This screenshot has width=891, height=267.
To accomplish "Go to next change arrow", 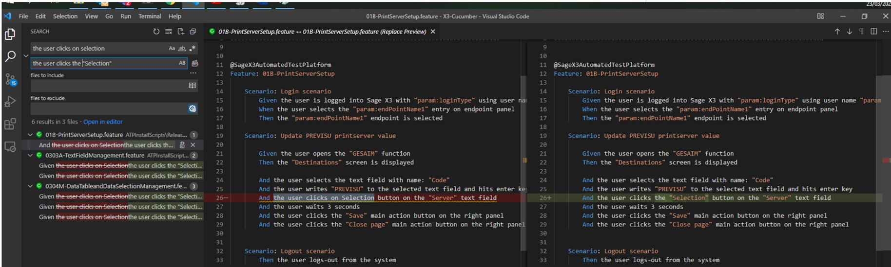I will (849, 32).
